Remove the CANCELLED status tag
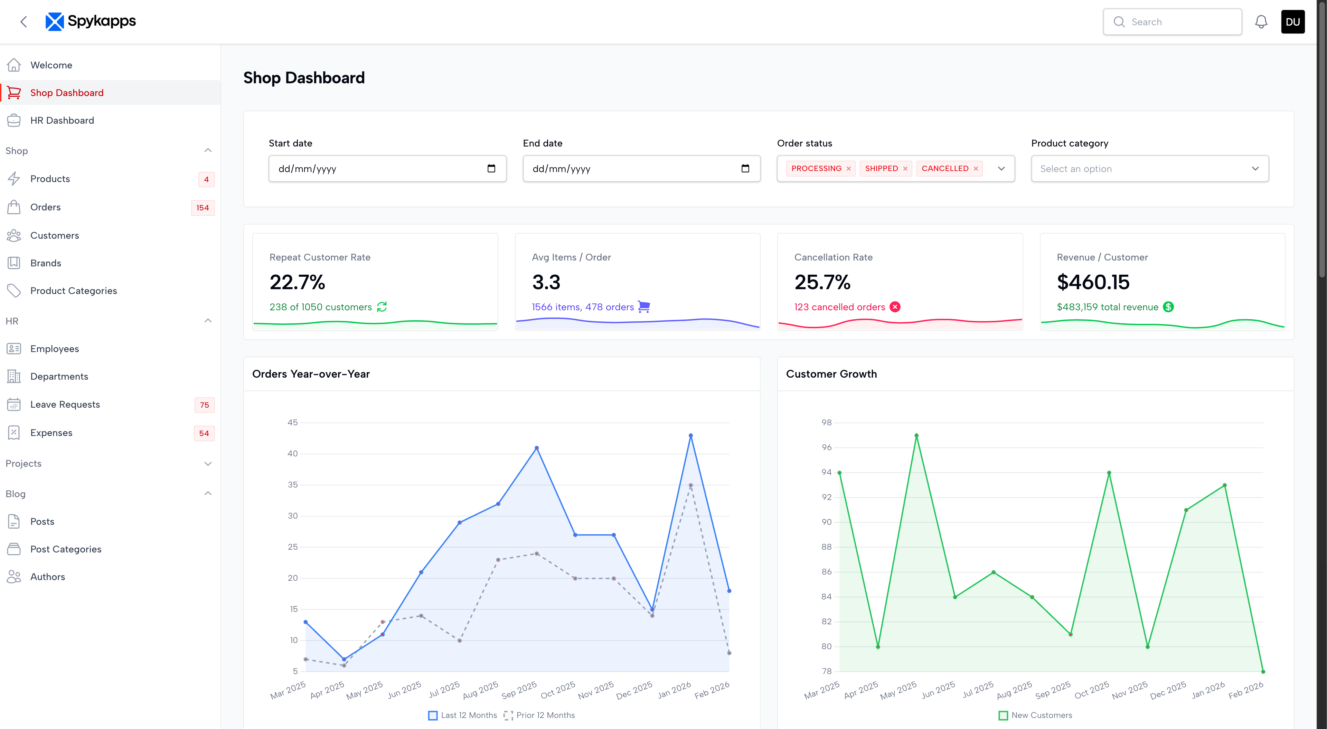 coord(976,169)
